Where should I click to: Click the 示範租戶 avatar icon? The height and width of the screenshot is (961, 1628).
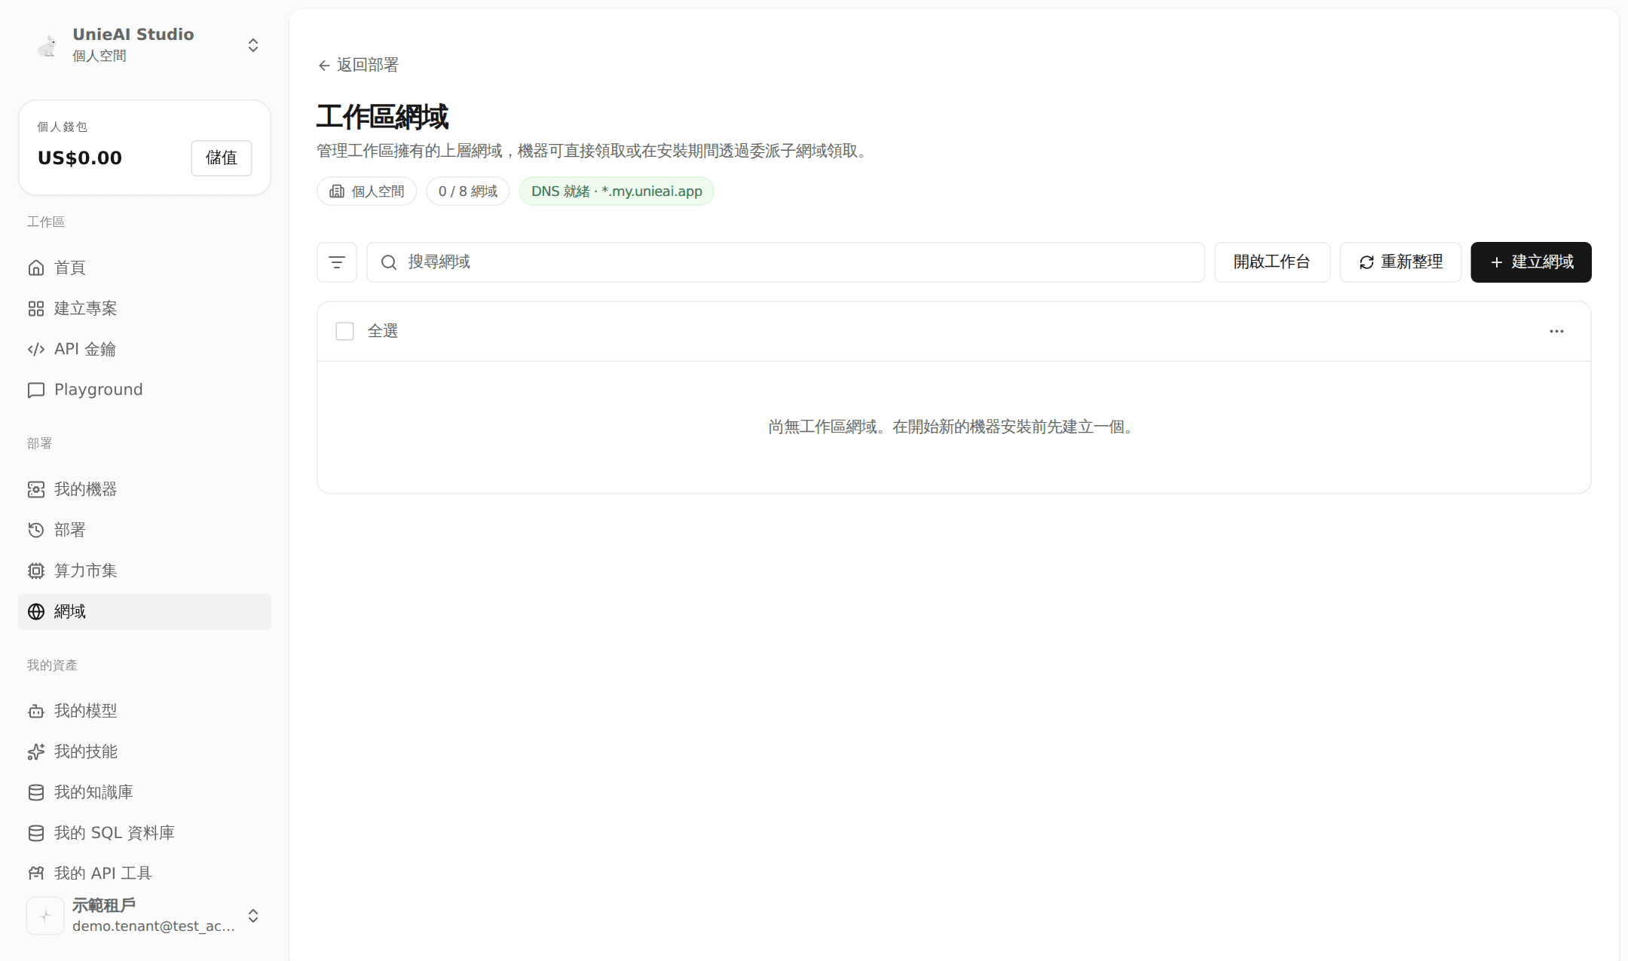[x=45, y=916]
